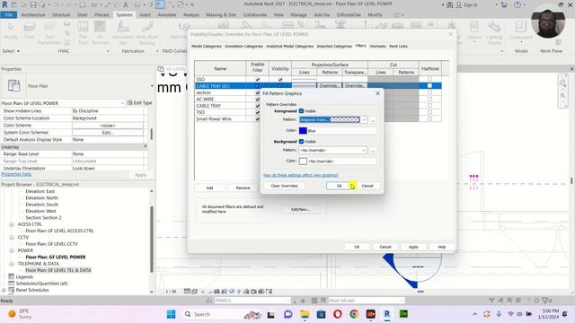Toggle Halftone checkbox for AC WIRE row

click(429, 99)
